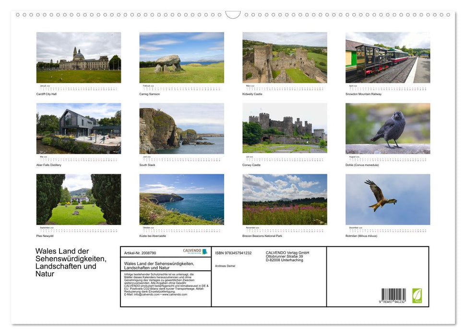Image resolution: width=466 pixels, height=335 pixels.
Task: Select the author name Andreas Demel
Action: click(x=225, y=266)
